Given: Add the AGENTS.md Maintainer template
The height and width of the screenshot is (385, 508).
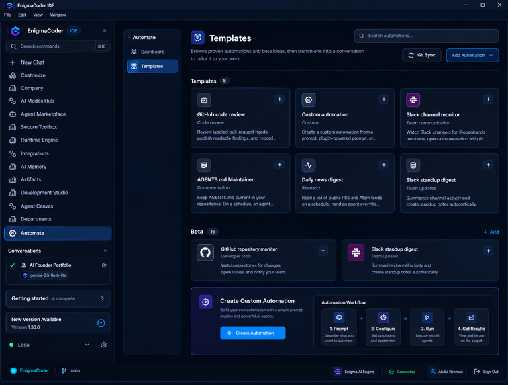Looking at the screenshot, I should [279, 165].
